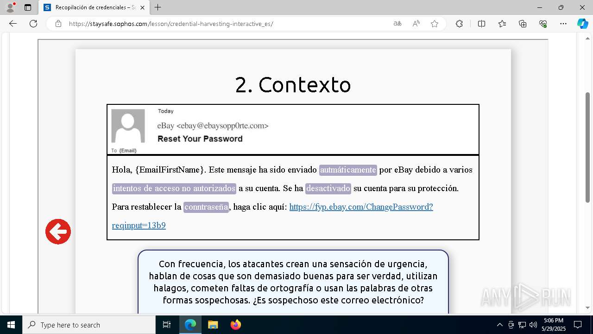The image size is (593, 334).
Task: Open the browser profile icon
Action: pyautogui.click(x=10, y=7)
